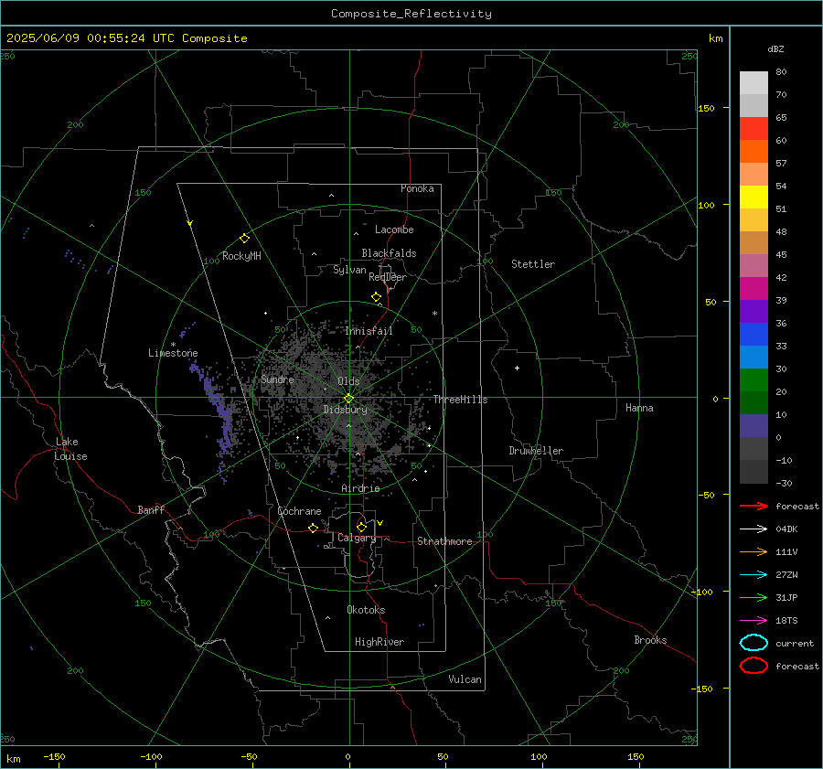
Task: Click the Composite_Reflectivity title
Action: click(411, 14)
